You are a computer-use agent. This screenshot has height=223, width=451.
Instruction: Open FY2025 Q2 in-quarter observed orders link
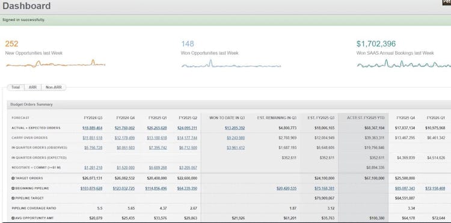(188, 148)
